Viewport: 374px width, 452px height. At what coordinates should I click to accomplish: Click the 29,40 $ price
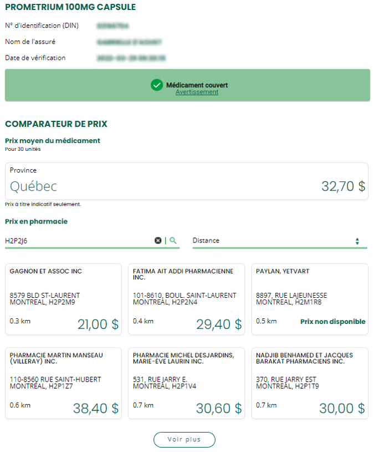[219, 324]
